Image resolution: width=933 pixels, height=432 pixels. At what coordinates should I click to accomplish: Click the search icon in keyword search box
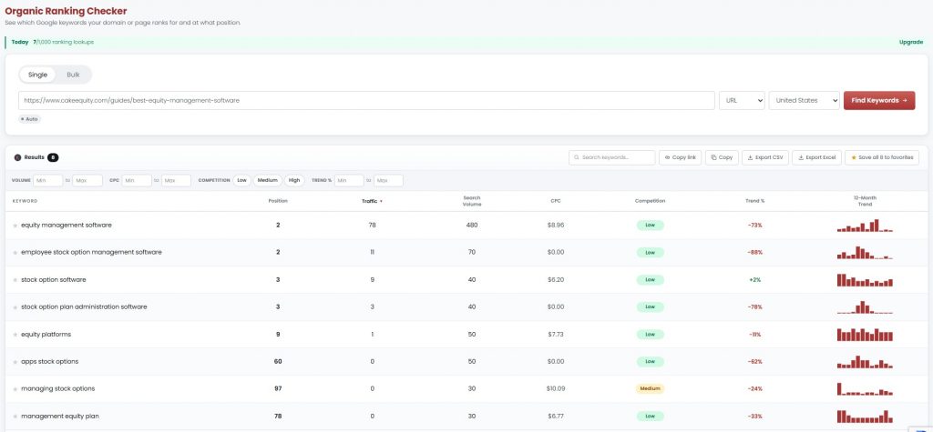click(x=577, y=157)
